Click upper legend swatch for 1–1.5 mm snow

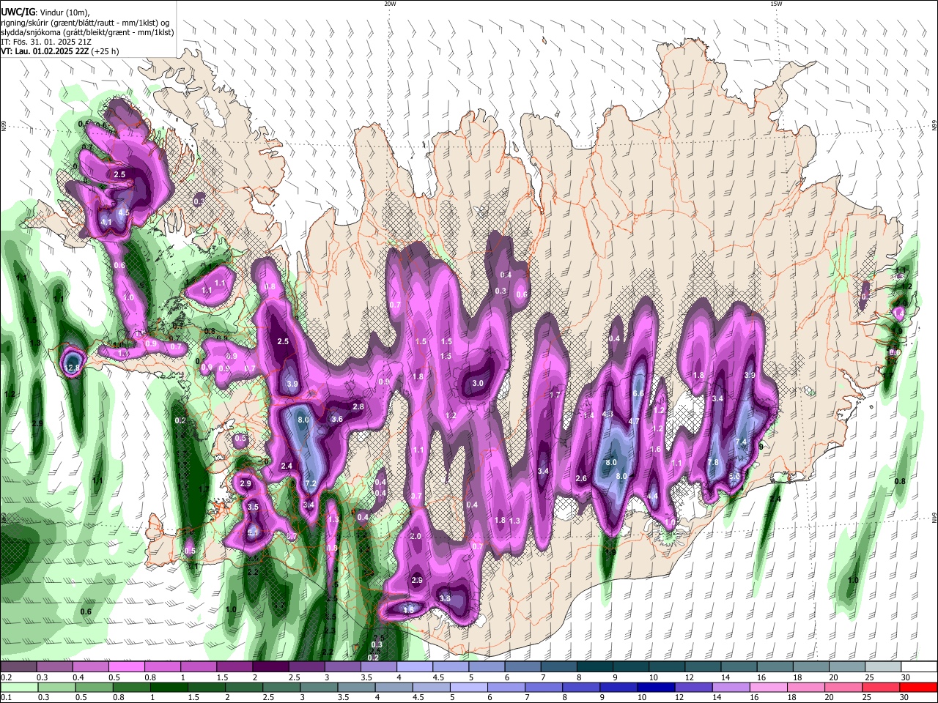click(198, 666)
